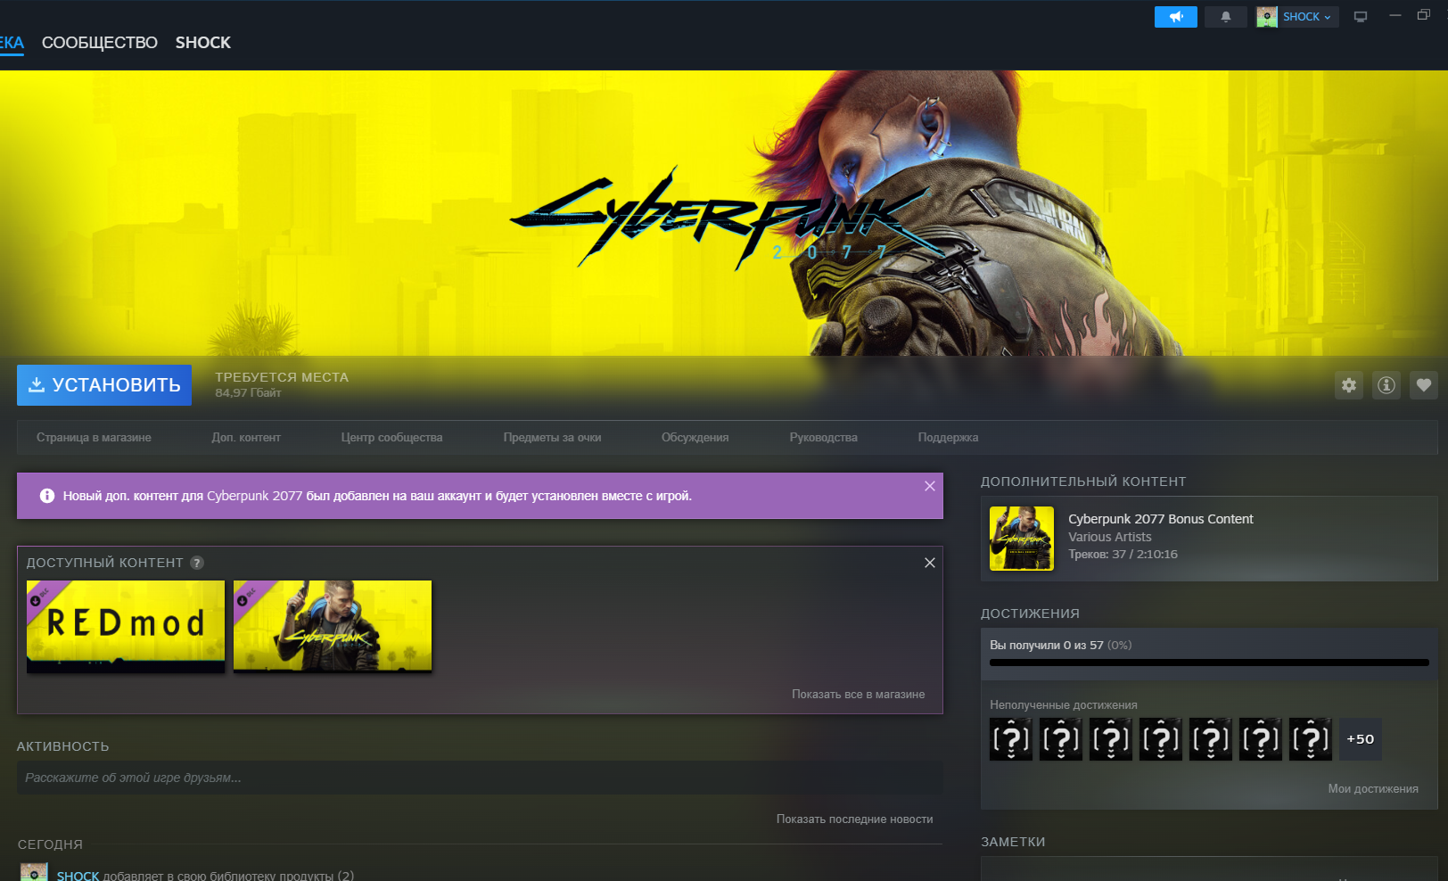Open the announcements megaphone icon
The image size is (1448, 881).
(1175, 17)
